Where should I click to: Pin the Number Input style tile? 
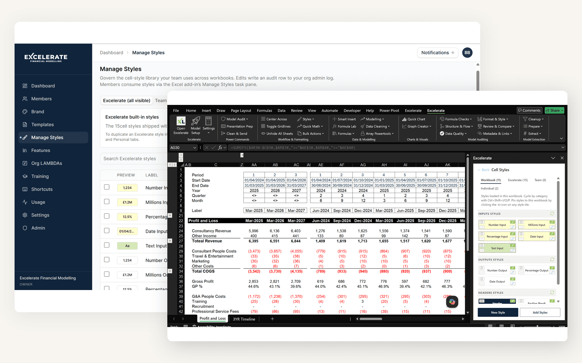pyautogui.click(x=513, y=222)
